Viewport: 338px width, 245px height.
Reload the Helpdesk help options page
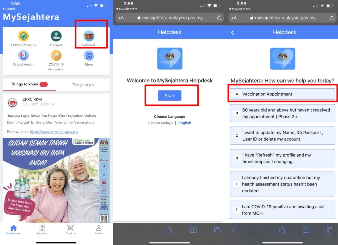point(332,18)
